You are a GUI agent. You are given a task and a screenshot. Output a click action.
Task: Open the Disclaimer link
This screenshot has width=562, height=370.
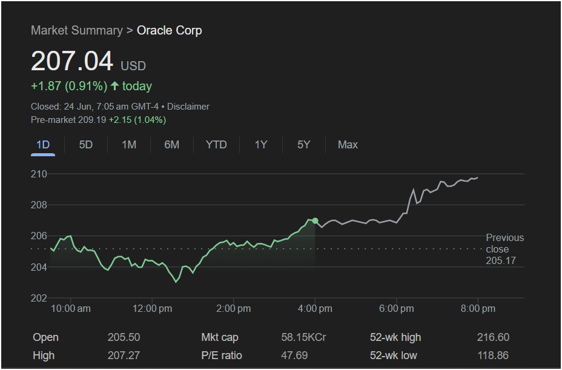pos(188,107)
